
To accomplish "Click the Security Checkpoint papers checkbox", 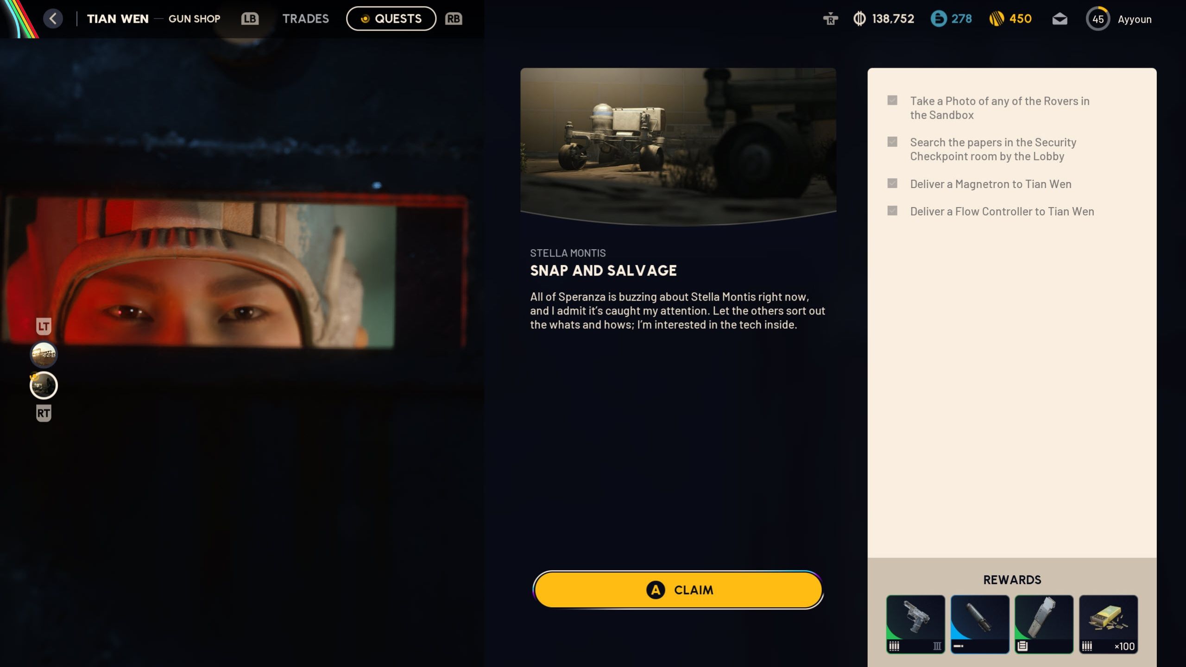I will (x=892, y=142).
